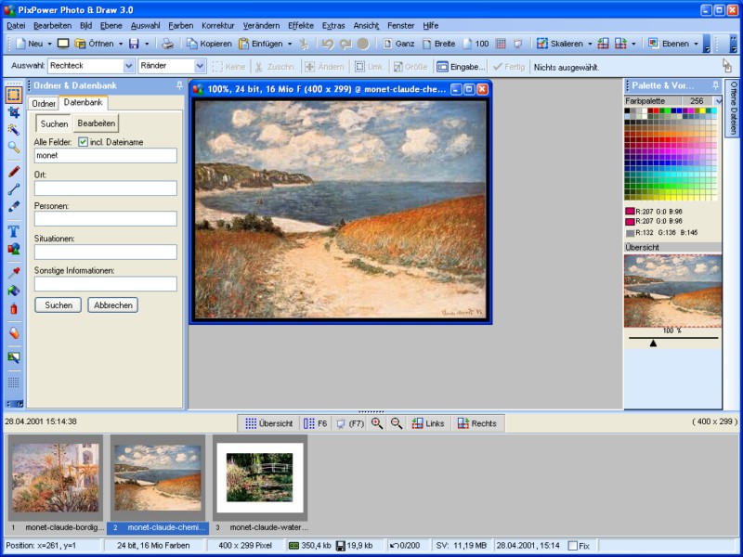Image resolution: width=743 pixels, height=557 pixels.
Task: Toggle the Fix checkbox in status bar
Action: 572,546
